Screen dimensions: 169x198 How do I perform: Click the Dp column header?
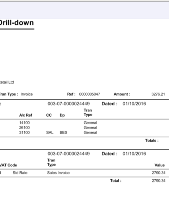pos(62,115)
